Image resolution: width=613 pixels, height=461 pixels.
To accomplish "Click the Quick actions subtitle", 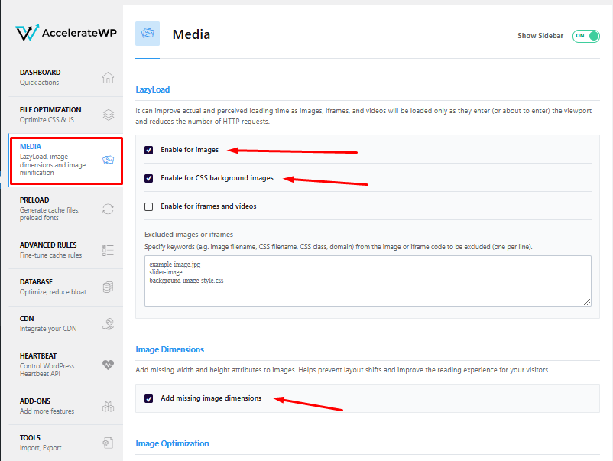I will pos(40,83).
